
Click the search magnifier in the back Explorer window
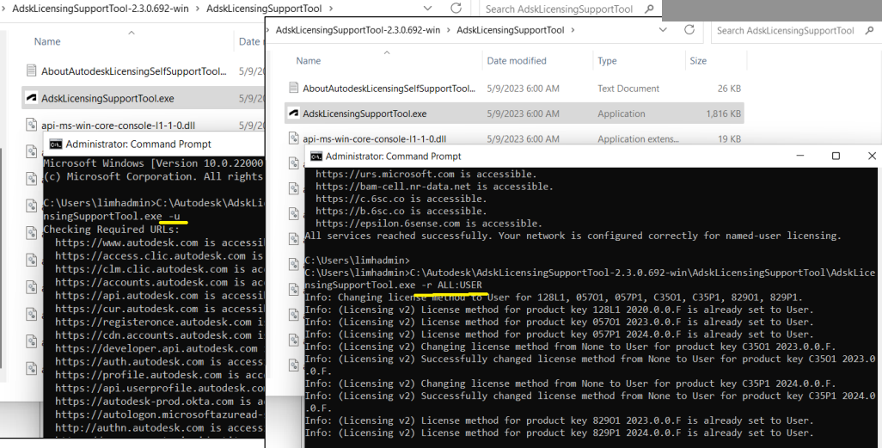[649, 9]
